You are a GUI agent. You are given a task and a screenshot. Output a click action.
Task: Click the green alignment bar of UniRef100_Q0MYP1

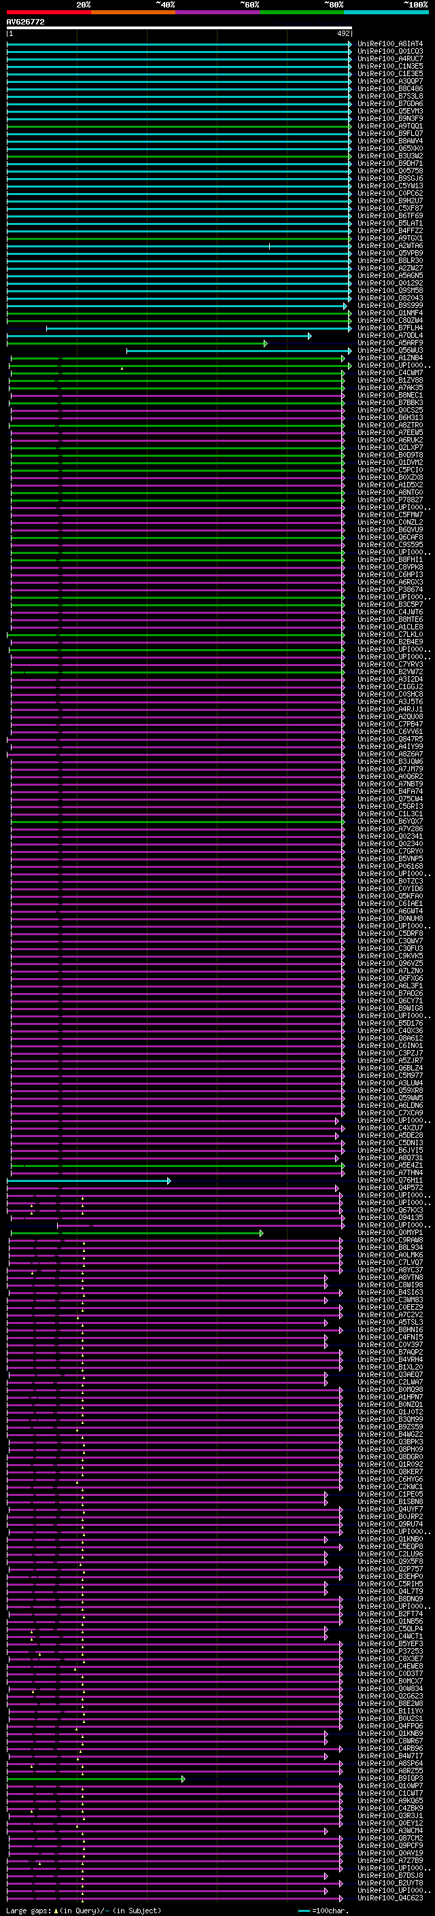[x=137, y=1233]
